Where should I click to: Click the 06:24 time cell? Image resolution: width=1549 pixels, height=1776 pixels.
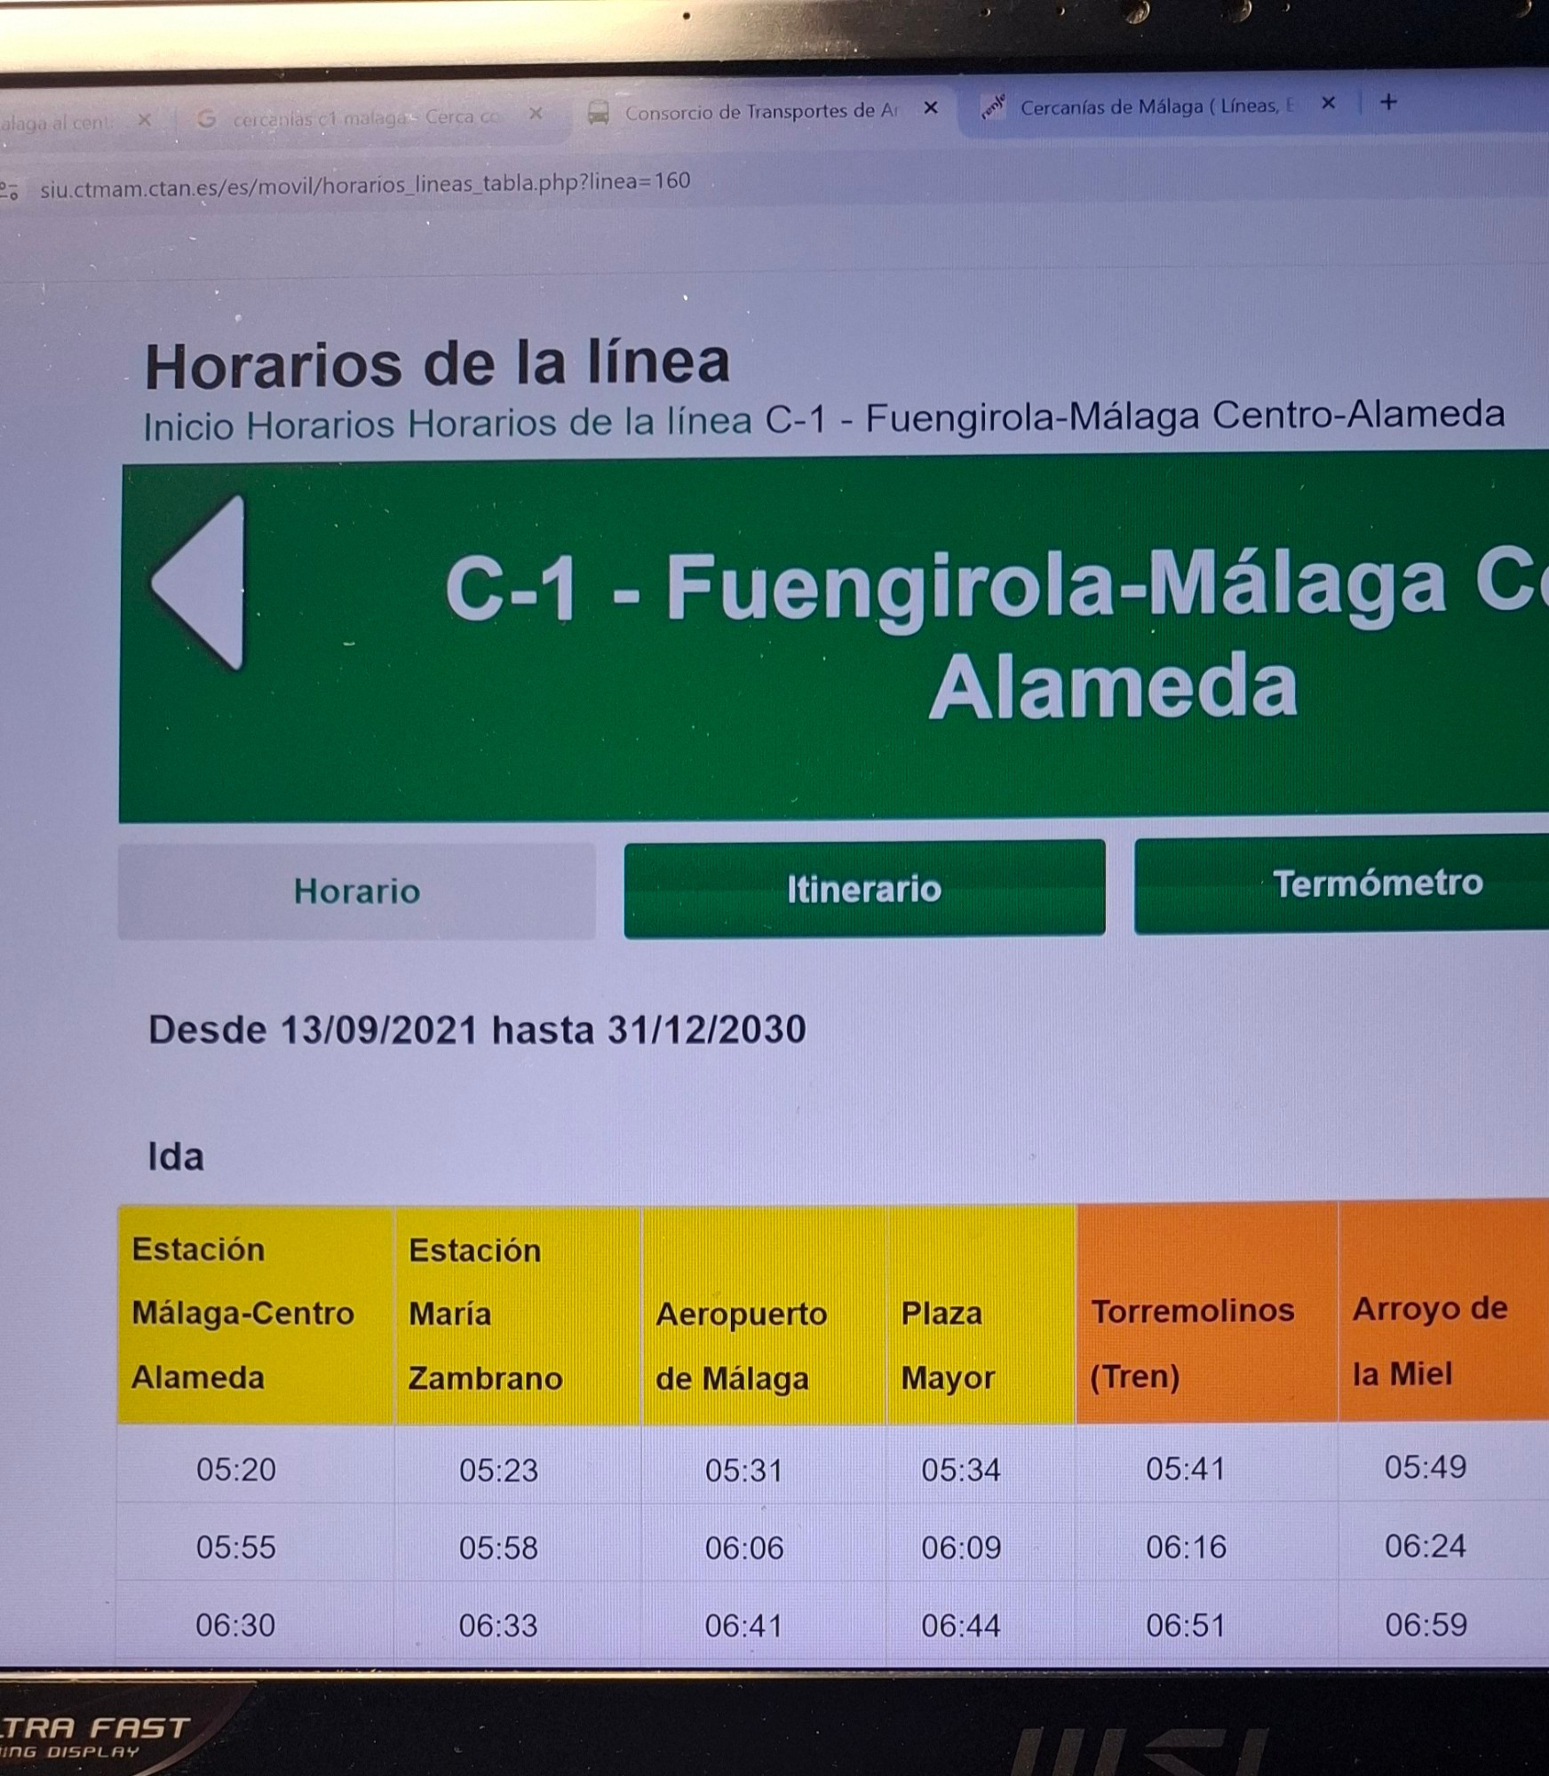(1426, 1546)
